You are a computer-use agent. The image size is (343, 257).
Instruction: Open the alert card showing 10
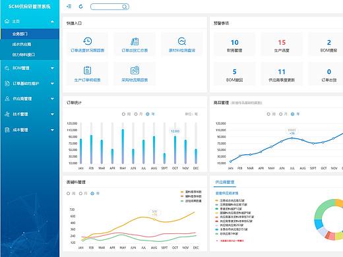[234, 45]
